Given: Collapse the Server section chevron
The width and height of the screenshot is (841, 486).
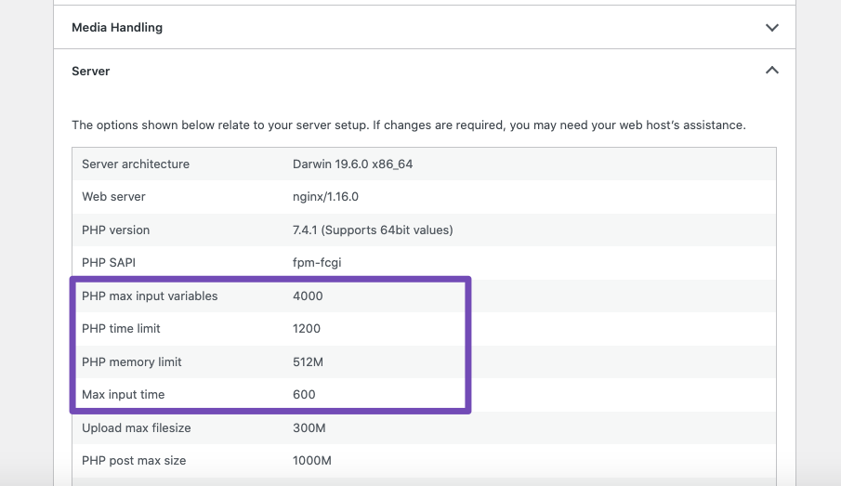Looking at the screenshot, I should 771,71.
